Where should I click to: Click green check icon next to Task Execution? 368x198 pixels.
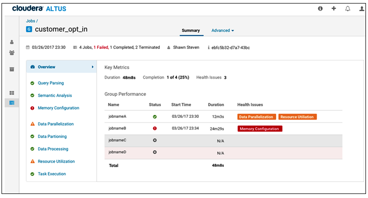[32, 174]
